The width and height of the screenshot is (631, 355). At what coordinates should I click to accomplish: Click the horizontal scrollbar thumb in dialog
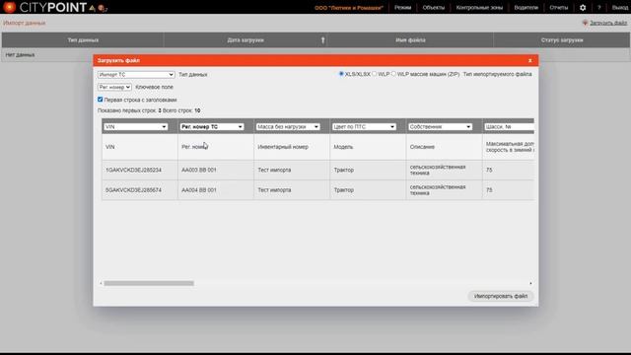149,283
